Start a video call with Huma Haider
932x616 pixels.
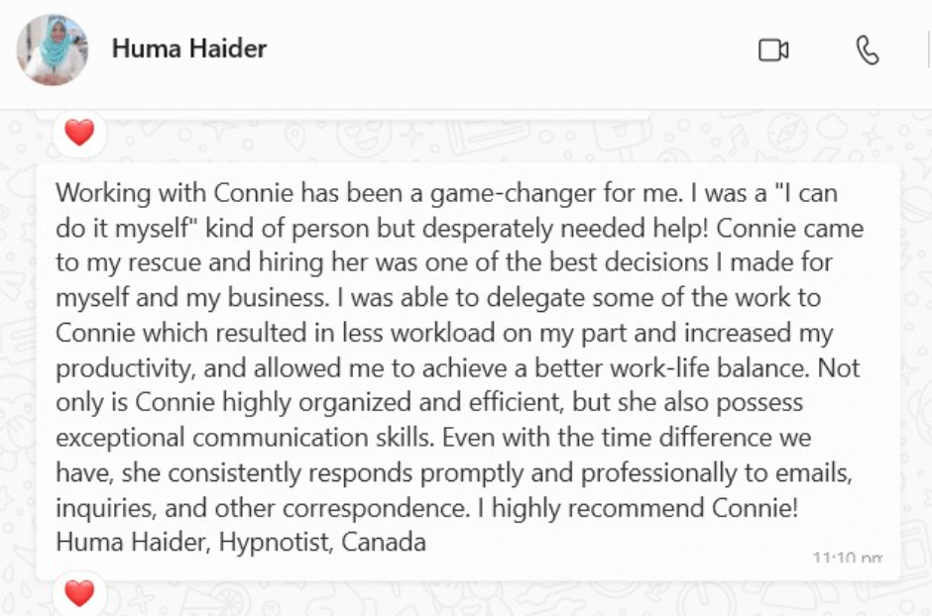[x=773, y=50]
